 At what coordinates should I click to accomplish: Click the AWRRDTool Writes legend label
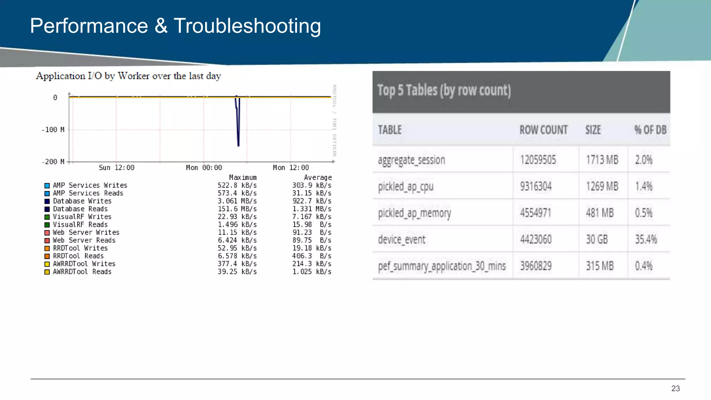tap(84, 264)
